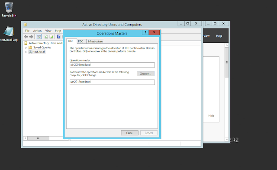Click the Forward arrow in ADUC toolbar

pyautogui.click(x=31, y=36)
